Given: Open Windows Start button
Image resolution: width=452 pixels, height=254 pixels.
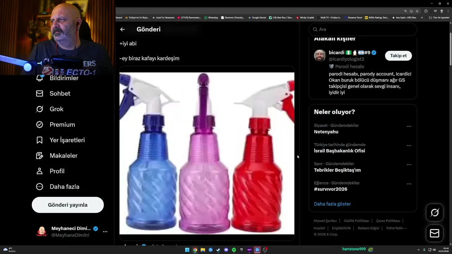Looking at the screenshot, I should [x=187, y=250].
